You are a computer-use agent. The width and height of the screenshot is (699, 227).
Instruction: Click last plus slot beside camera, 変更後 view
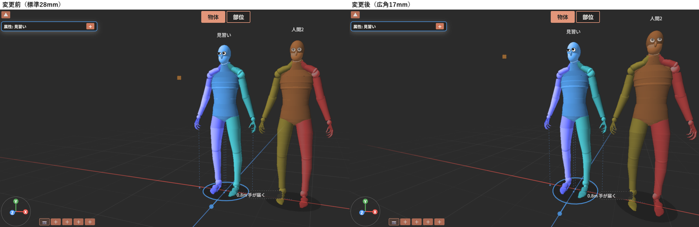pos(439,222)
